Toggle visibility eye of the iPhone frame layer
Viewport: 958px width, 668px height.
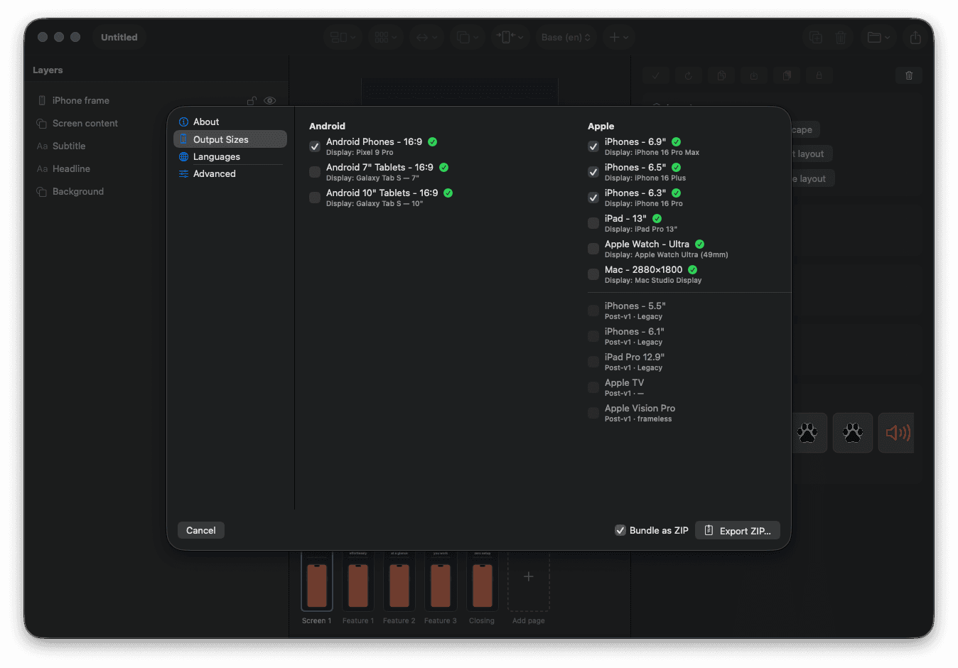coord(270,101)
